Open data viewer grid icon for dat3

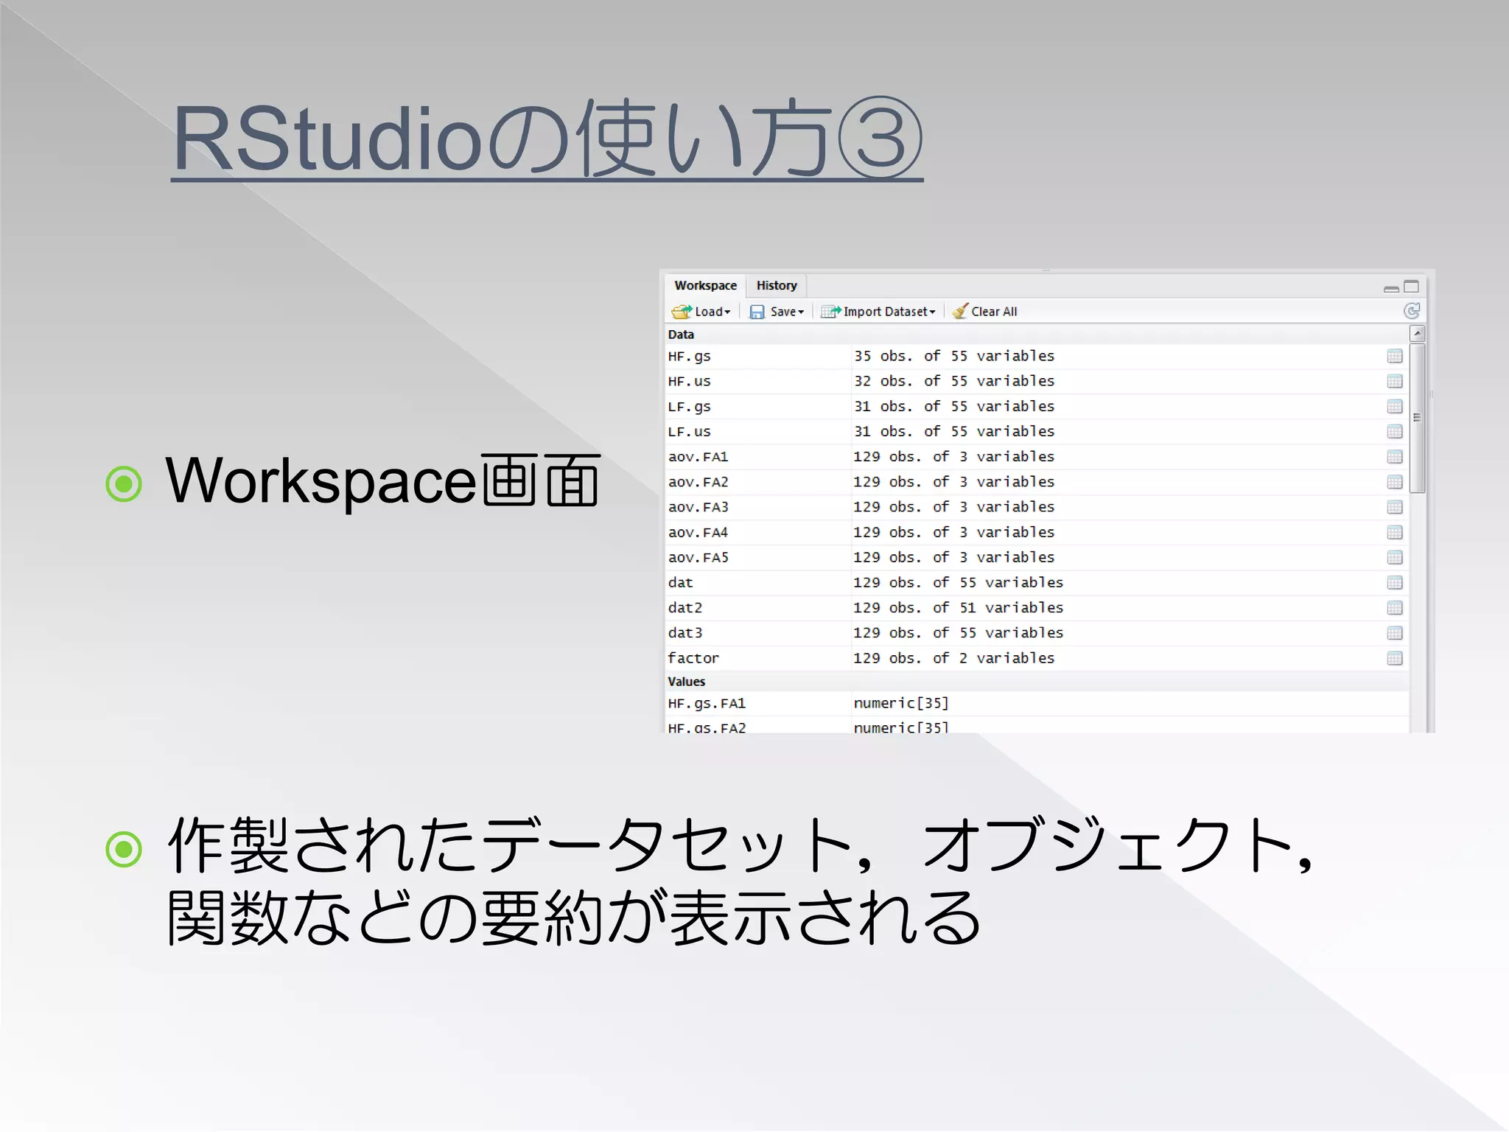tap(1394, 633)
